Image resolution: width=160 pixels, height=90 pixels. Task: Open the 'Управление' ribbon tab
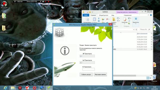coord(127,15)
